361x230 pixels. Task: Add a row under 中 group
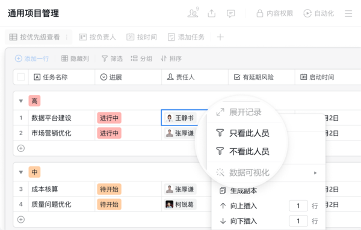point(21,219)
